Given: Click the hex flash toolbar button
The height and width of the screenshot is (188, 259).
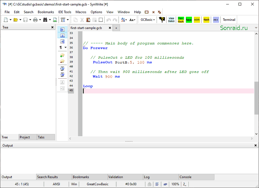Looking at the screenshot, I should (x=181, y=20).
